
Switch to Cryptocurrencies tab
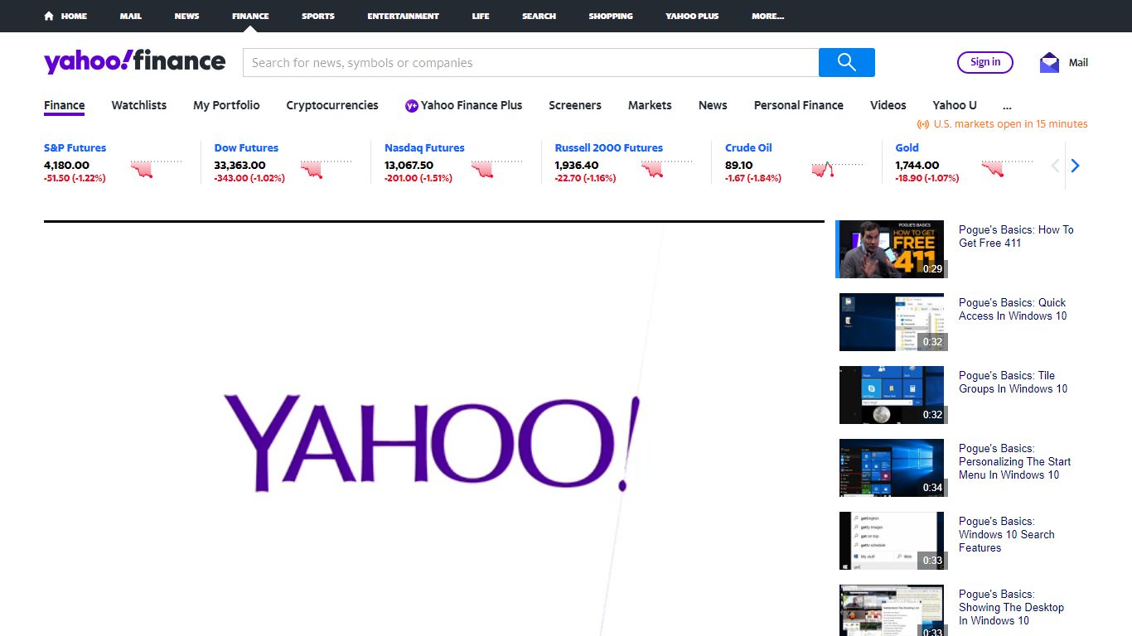tap(332, 105)
